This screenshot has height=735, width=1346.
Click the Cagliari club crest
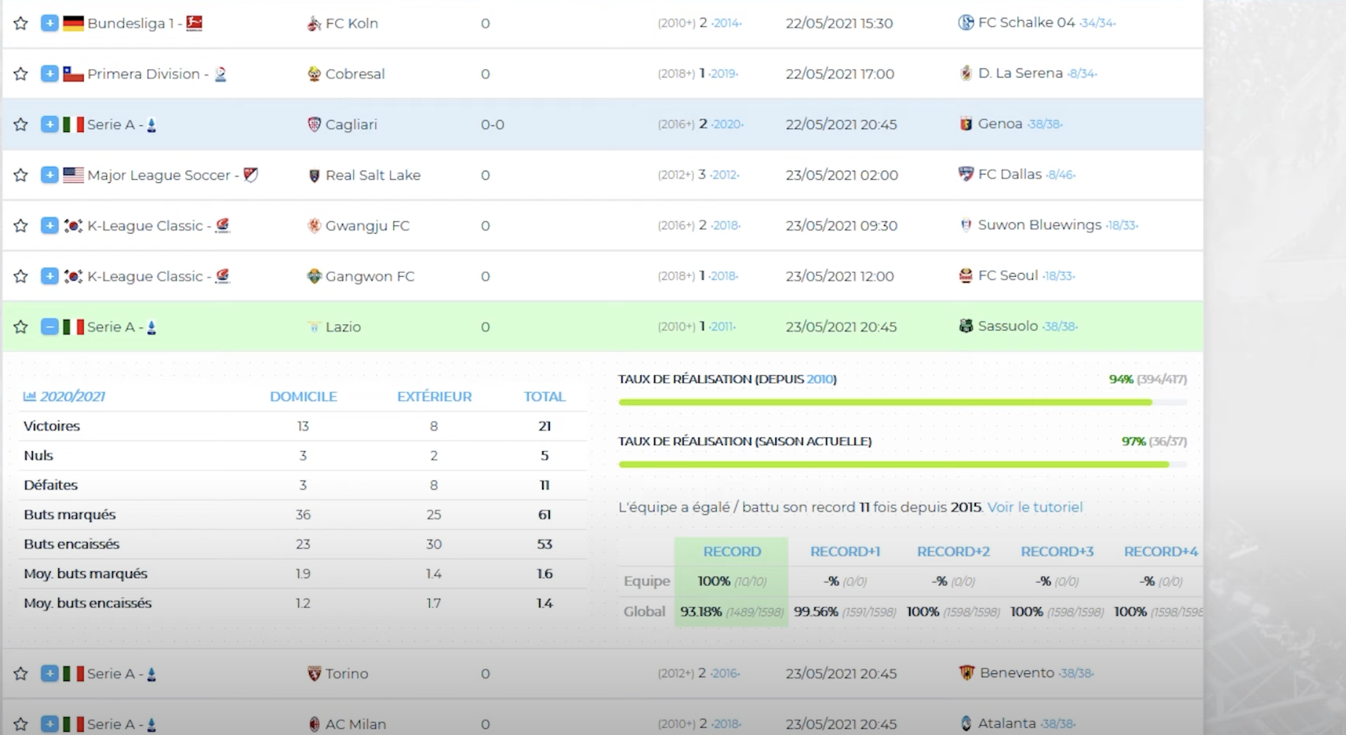[x=314, y=124]
